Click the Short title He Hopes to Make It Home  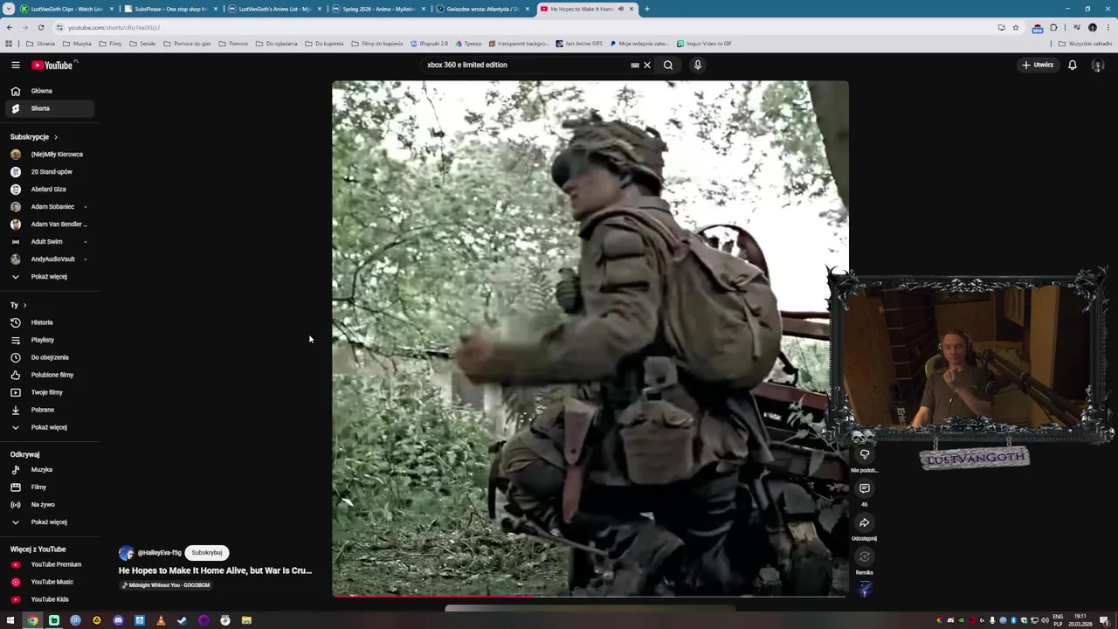coord(215,570)
